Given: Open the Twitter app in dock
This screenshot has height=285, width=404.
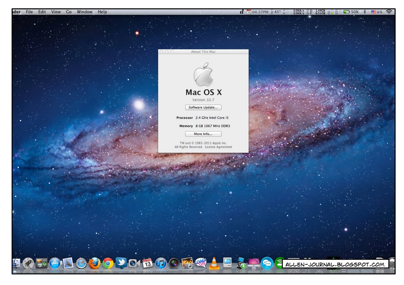Looking at the screenshot, I should click(x=121, y=263).
